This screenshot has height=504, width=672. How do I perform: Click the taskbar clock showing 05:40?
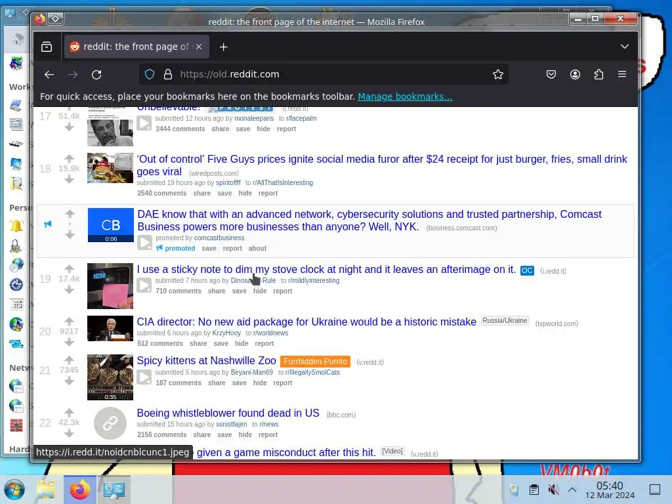[610, 490]
